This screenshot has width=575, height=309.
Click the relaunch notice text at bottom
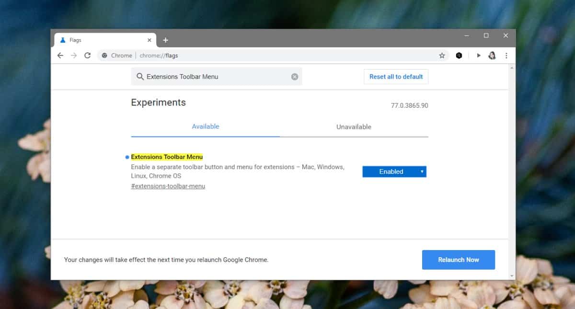166,260
